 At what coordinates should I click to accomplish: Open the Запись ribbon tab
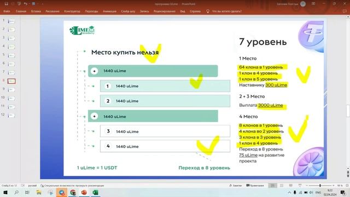pos(144,11)
